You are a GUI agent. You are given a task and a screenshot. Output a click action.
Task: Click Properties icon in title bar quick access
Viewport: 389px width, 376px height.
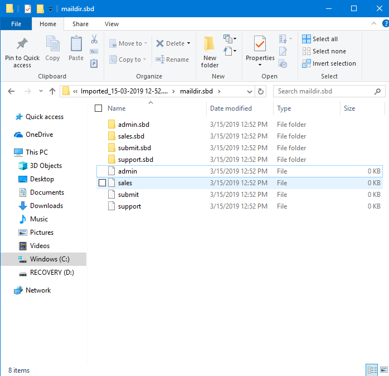[x=28, y=9]
